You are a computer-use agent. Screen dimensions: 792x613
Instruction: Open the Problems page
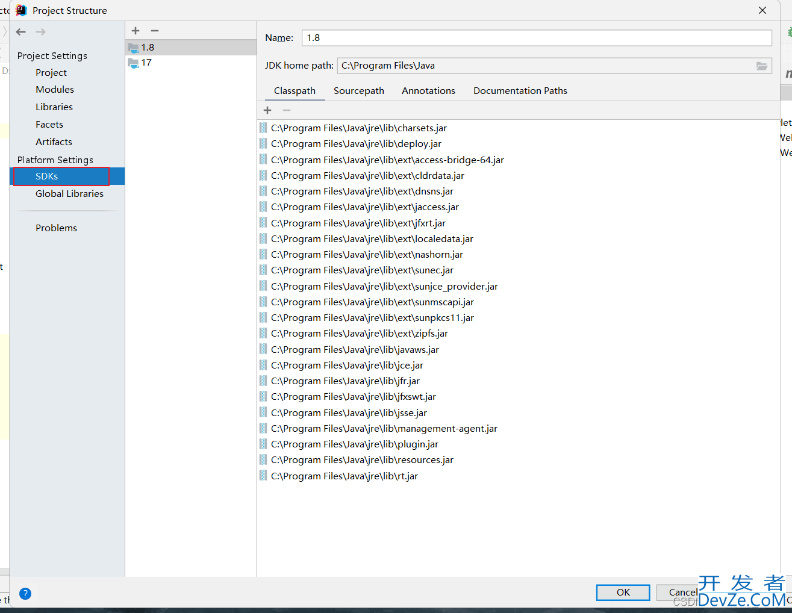tap(56, 228)
